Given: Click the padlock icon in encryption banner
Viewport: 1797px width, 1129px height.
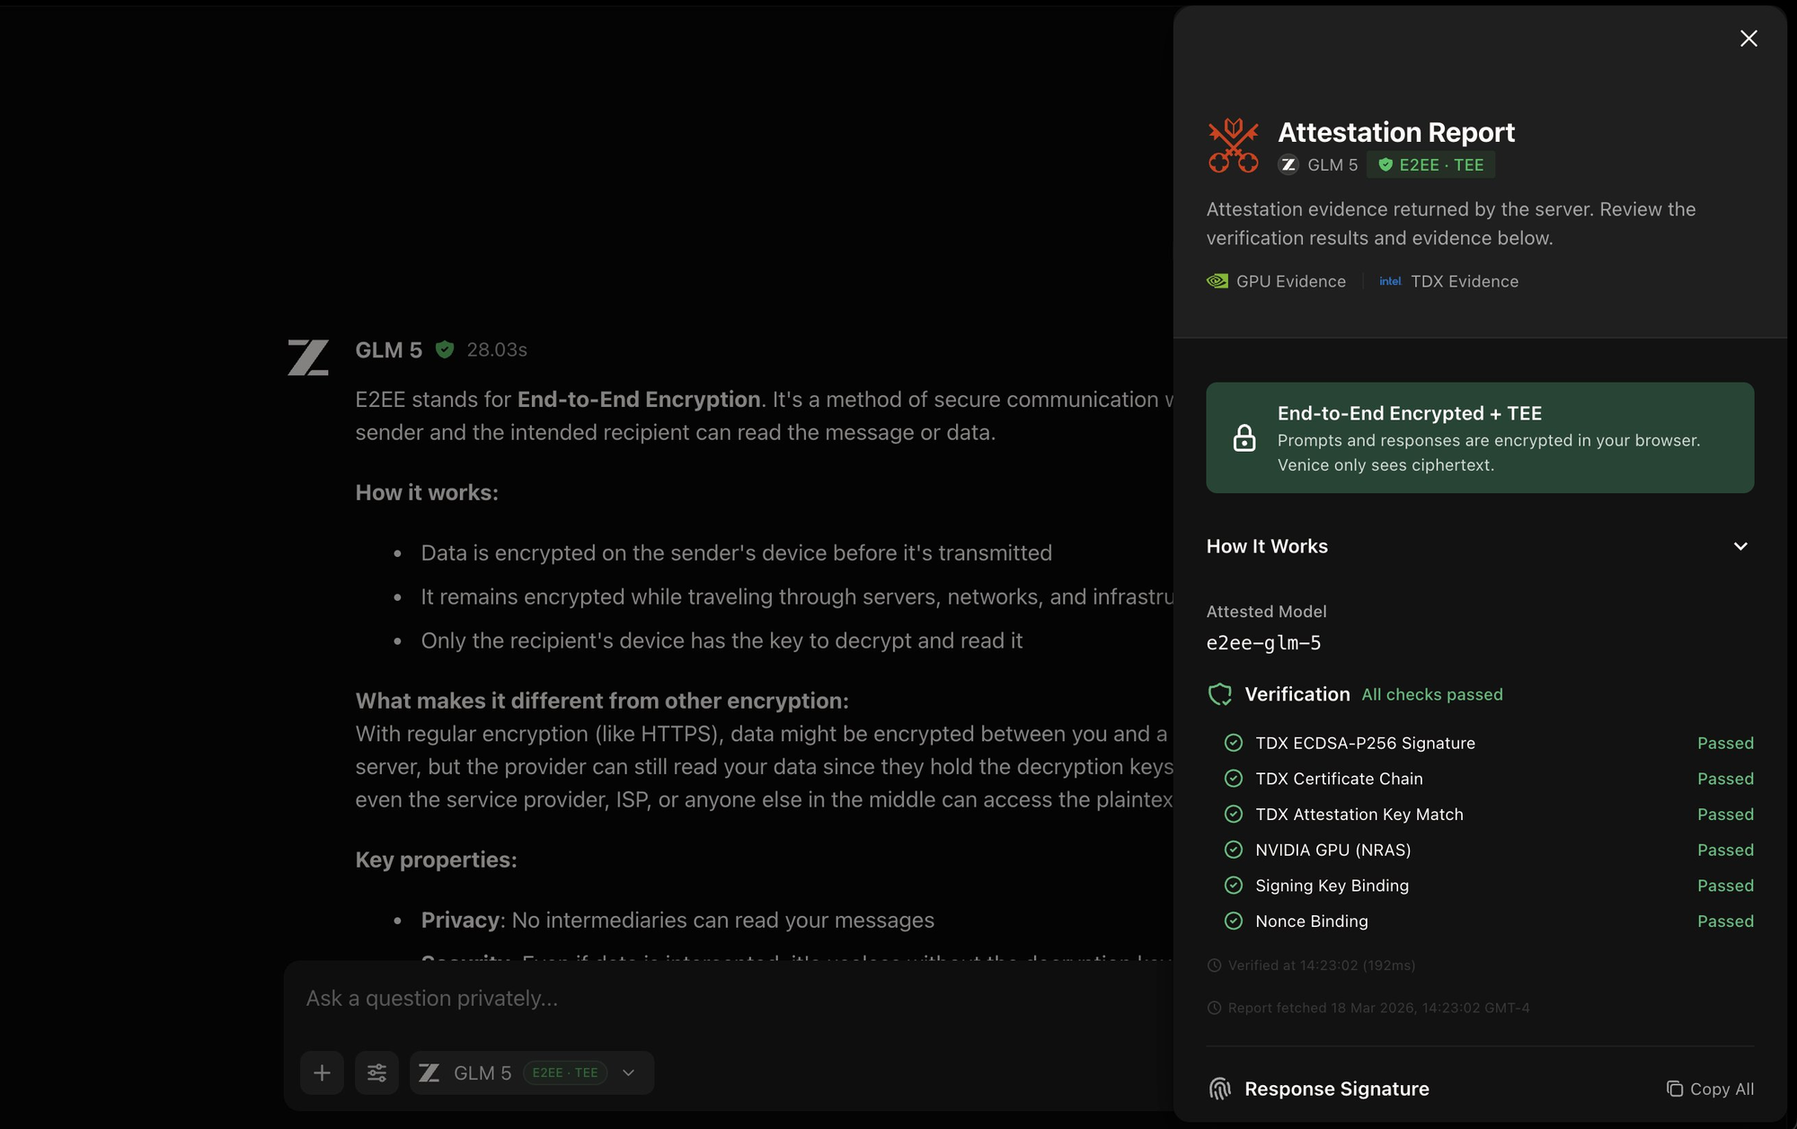Looking at the screenshot, I should (1244, 438).
